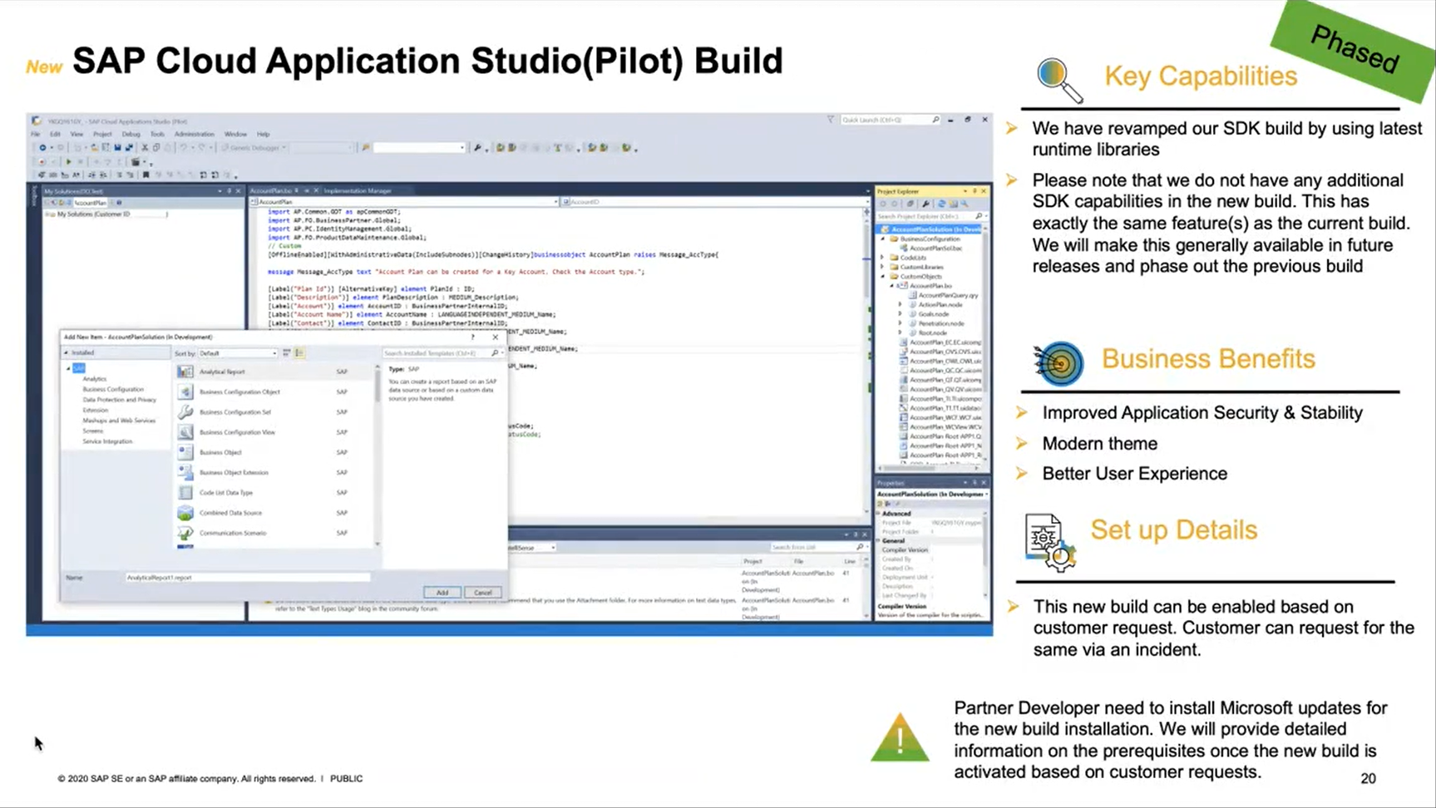
Task: Click the Project Explorer refresh icon
Action: [942, 204]
